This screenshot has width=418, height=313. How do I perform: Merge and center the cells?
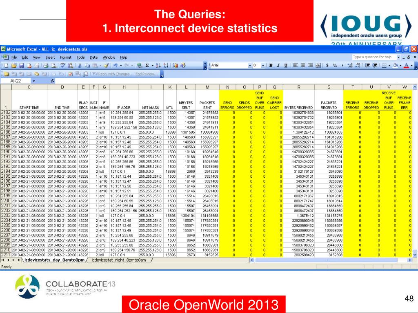point(318,66)
